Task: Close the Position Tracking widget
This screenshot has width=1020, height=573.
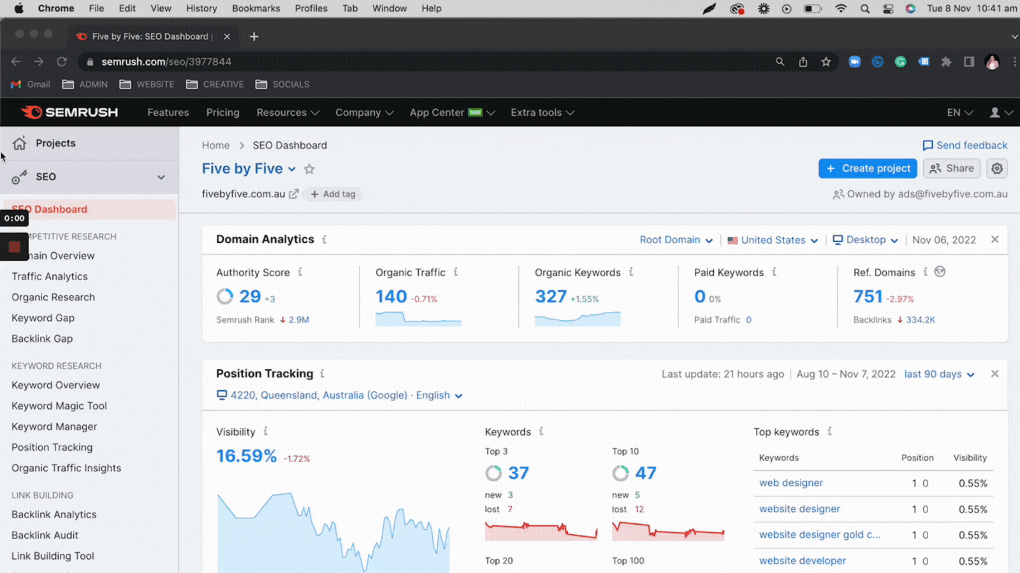Action: (x=994, y=374)
